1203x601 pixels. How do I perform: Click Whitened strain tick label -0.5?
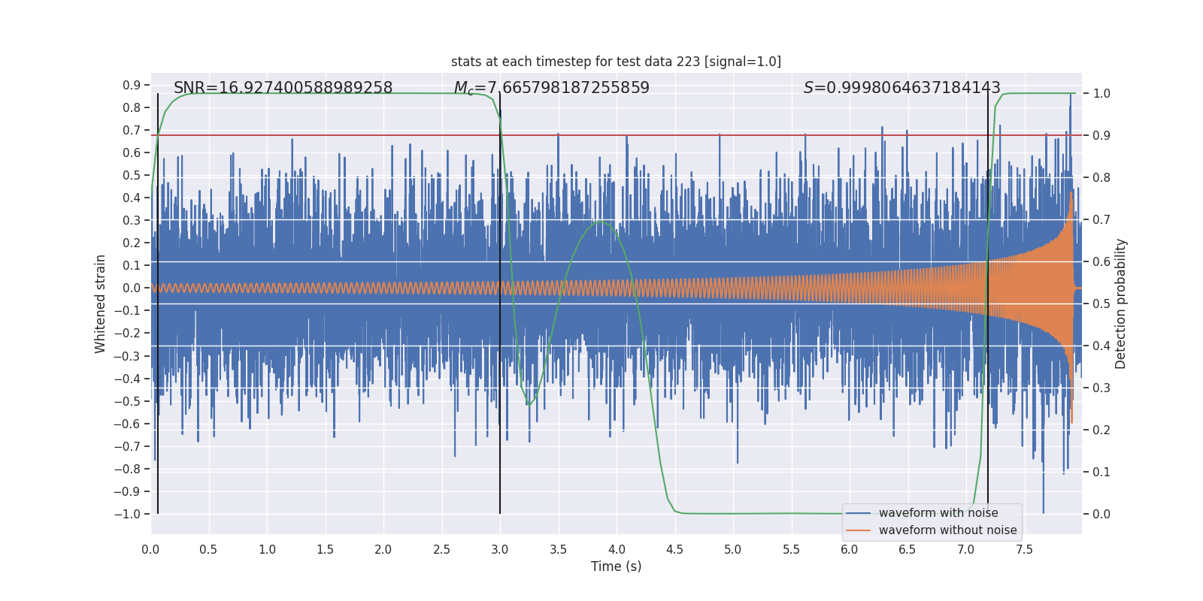128,402
